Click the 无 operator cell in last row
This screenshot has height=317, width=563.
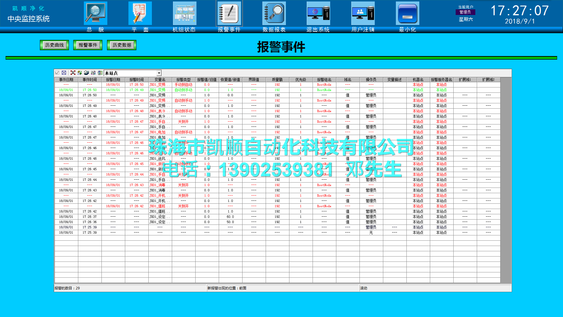point(371,232)
